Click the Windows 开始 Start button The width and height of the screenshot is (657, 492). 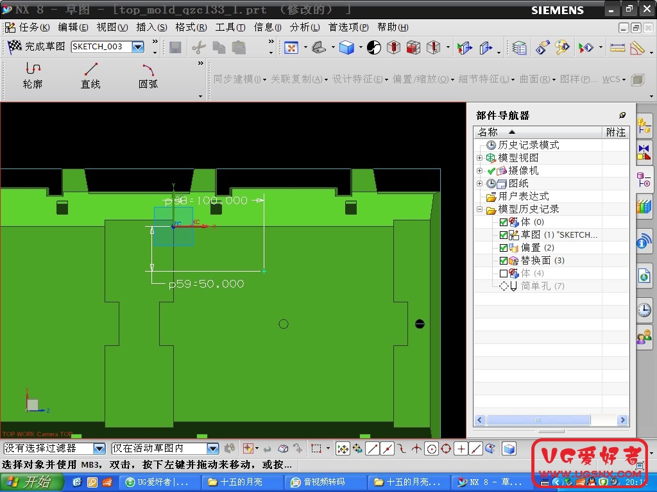pos(32,482)
